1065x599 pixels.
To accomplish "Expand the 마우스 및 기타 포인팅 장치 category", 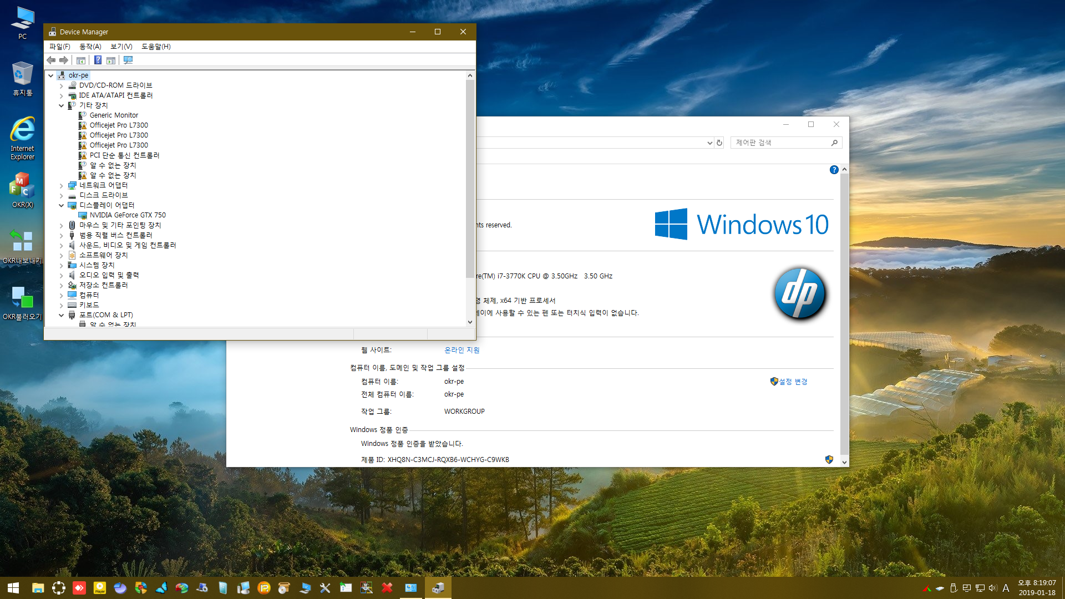I will pyautogui.click(x=62, y=225).
